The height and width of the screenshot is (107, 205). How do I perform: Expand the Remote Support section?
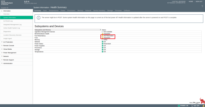pyautogui.click(x=2, y=60)
